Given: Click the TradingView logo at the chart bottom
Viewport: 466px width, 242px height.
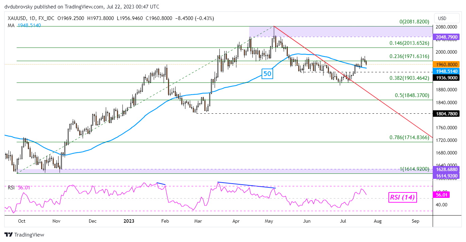Looking at the screenshot, I should [24, 235].
